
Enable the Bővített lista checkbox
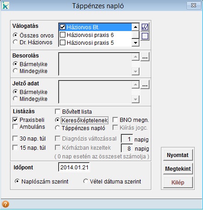pos(58,111)
